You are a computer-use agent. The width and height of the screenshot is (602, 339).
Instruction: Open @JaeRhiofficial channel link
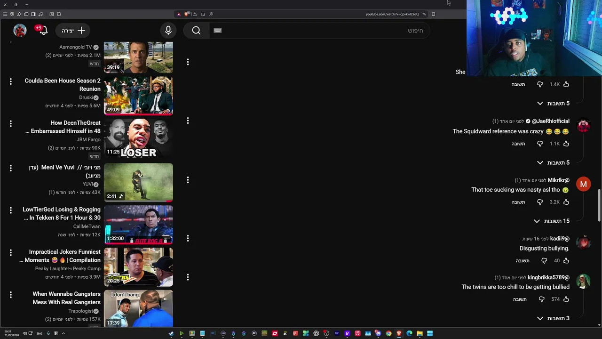(551, 121)
